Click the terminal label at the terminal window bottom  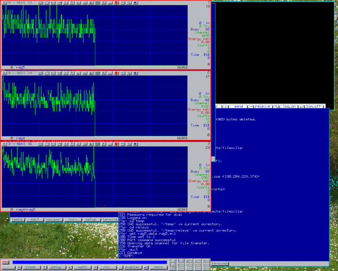[x=220, y=264]
